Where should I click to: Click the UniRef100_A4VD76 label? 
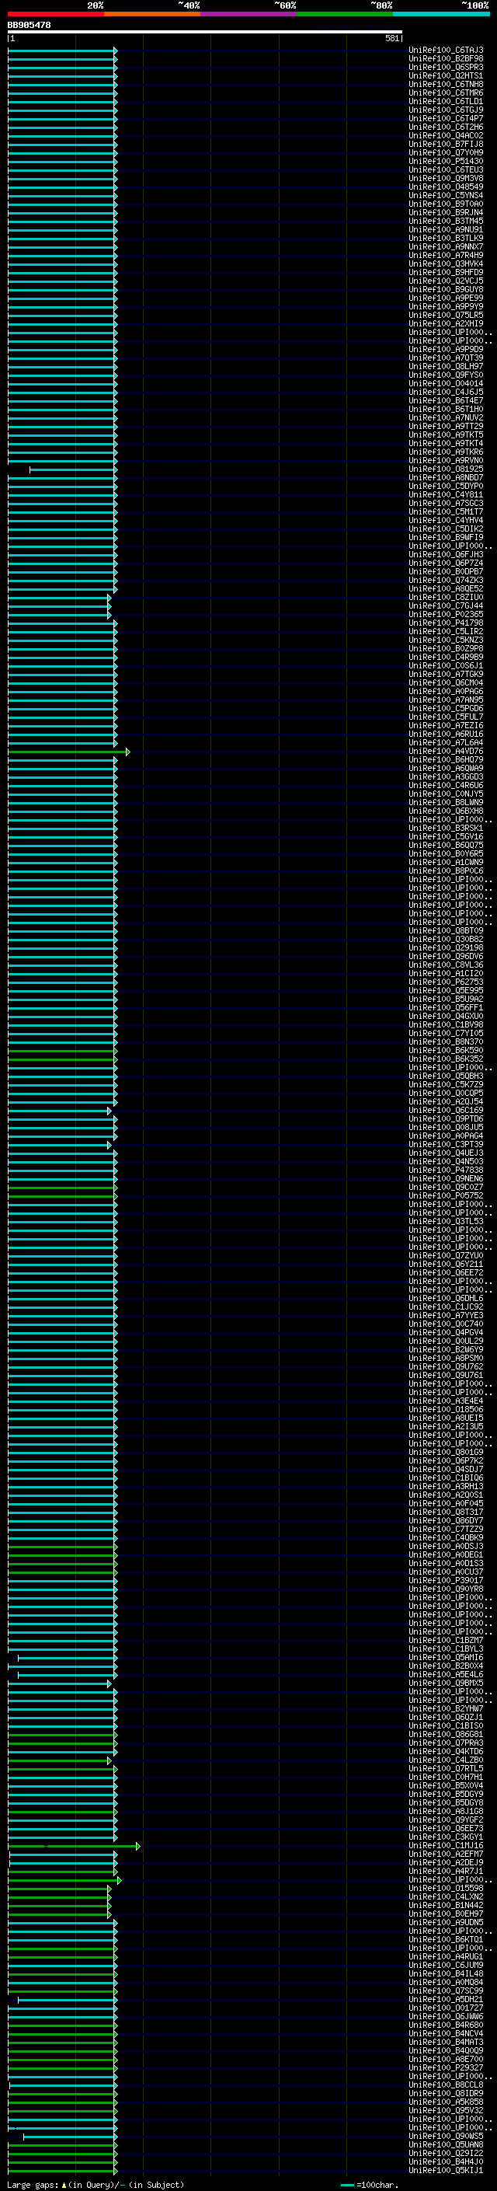(446, 751)
